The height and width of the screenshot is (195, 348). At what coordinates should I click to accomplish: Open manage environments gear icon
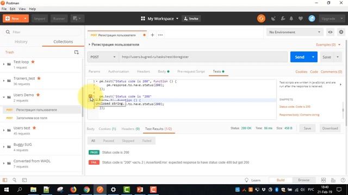pos(341,32)
